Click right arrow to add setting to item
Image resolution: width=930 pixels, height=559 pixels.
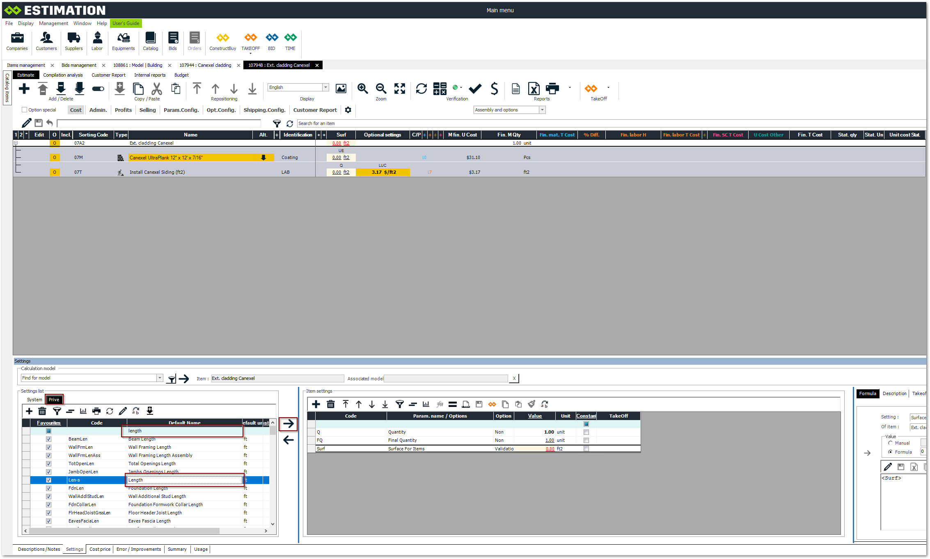point(288,424)
